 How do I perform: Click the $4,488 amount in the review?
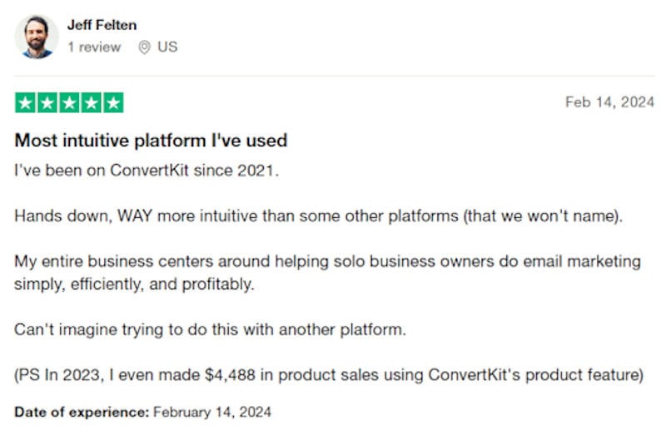click(x=234, y=374)
